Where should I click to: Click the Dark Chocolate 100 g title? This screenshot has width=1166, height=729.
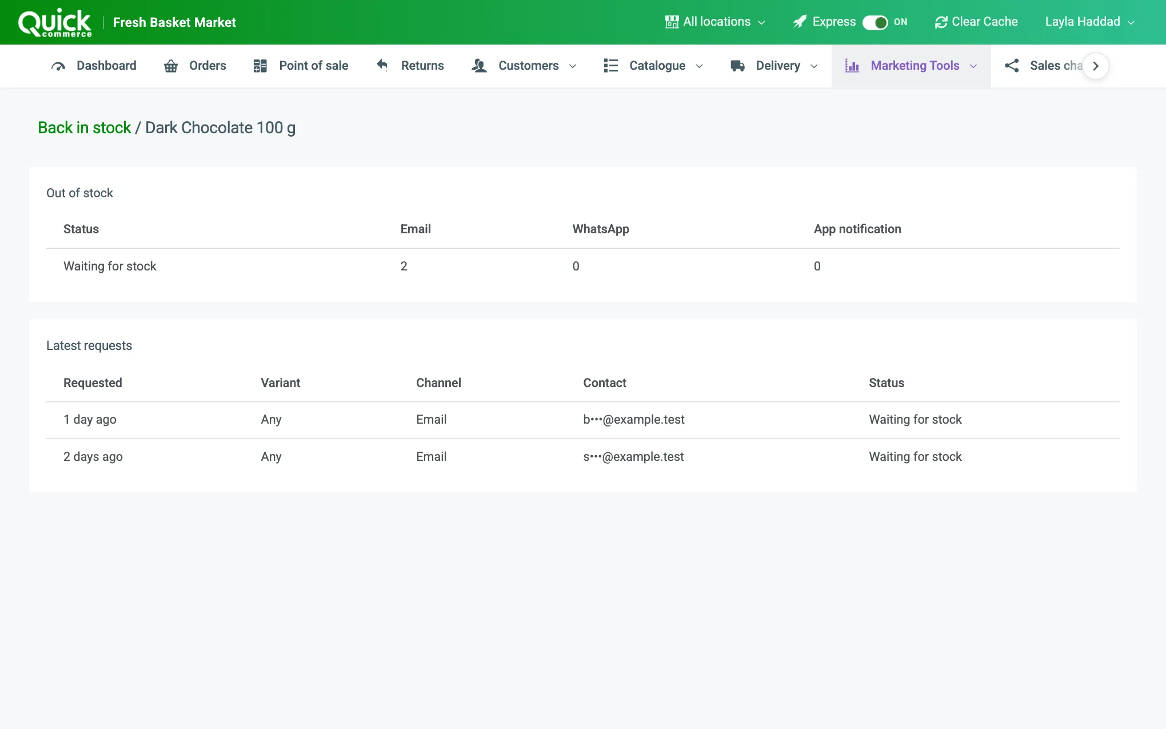click(220, 128)
